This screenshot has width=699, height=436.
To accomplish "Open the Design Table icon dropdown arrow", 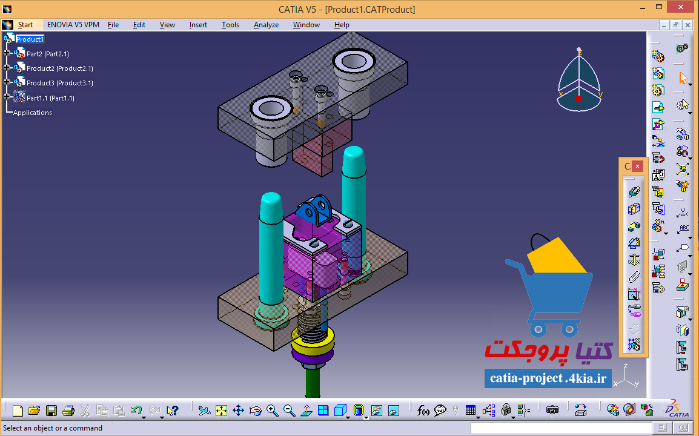I will [x=477, y=418].
